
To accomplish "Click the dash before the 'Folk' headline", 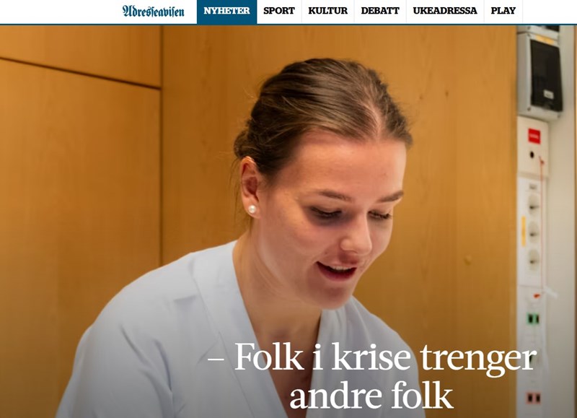I will coord(216,357).
